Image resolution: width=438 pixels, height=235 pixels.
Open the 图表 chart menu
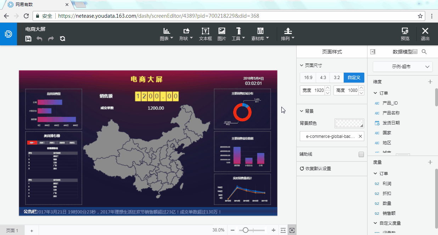tap(166, 34)
